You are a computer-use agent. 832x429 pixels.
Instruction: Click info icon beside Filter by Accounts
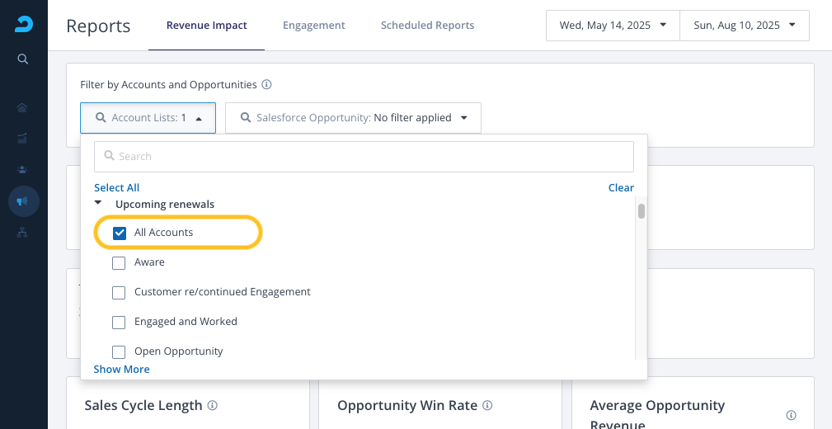coord(266,85)
